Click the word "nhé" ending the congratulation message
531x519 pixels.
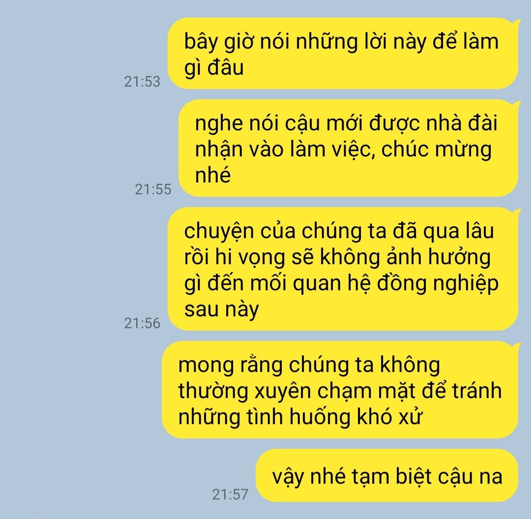coord(213,175)
